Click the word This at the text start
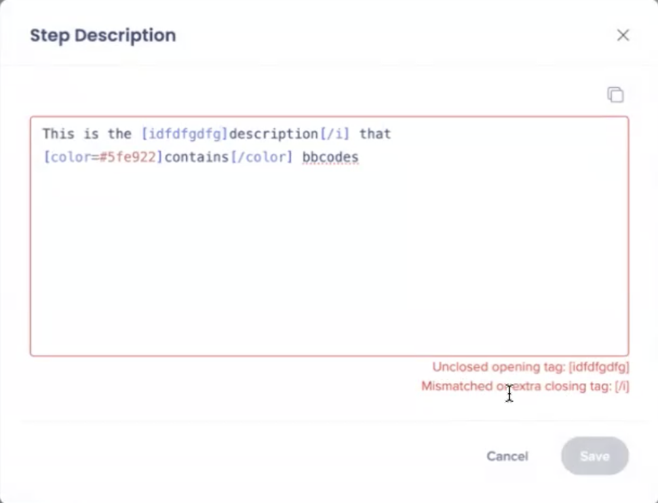This screenshot has height=503, width=658. [58, 134]
